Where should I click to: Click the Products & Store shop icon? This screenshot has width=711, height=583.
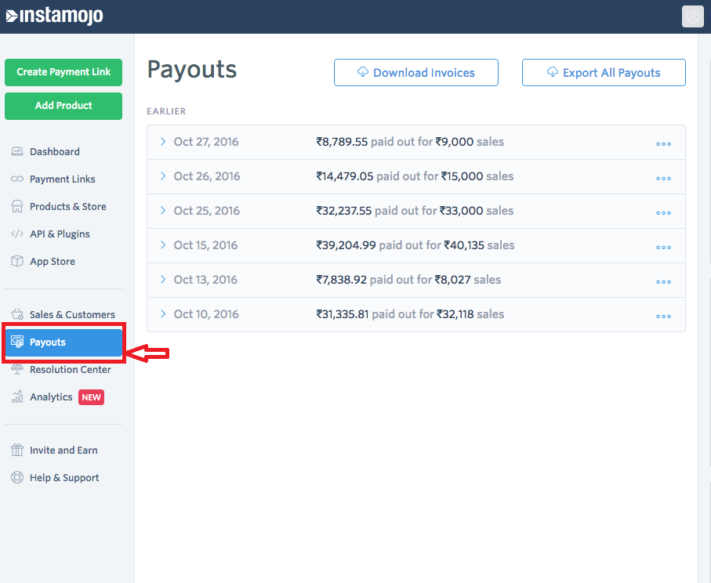pos(17,206)
